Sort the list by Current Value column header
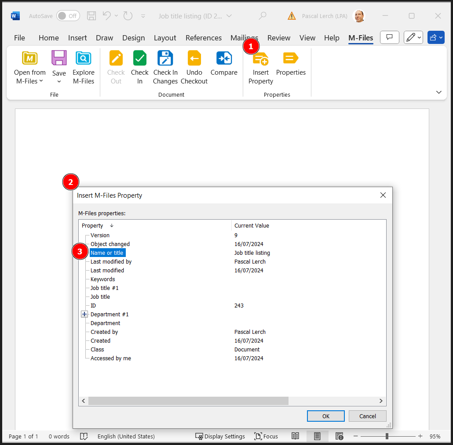This screenshot has width=453, height=445. click(x=252, y=225)
